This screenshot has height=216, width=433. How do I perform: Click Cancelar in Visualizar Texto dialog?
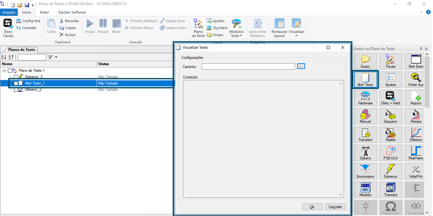coord(335,206)
